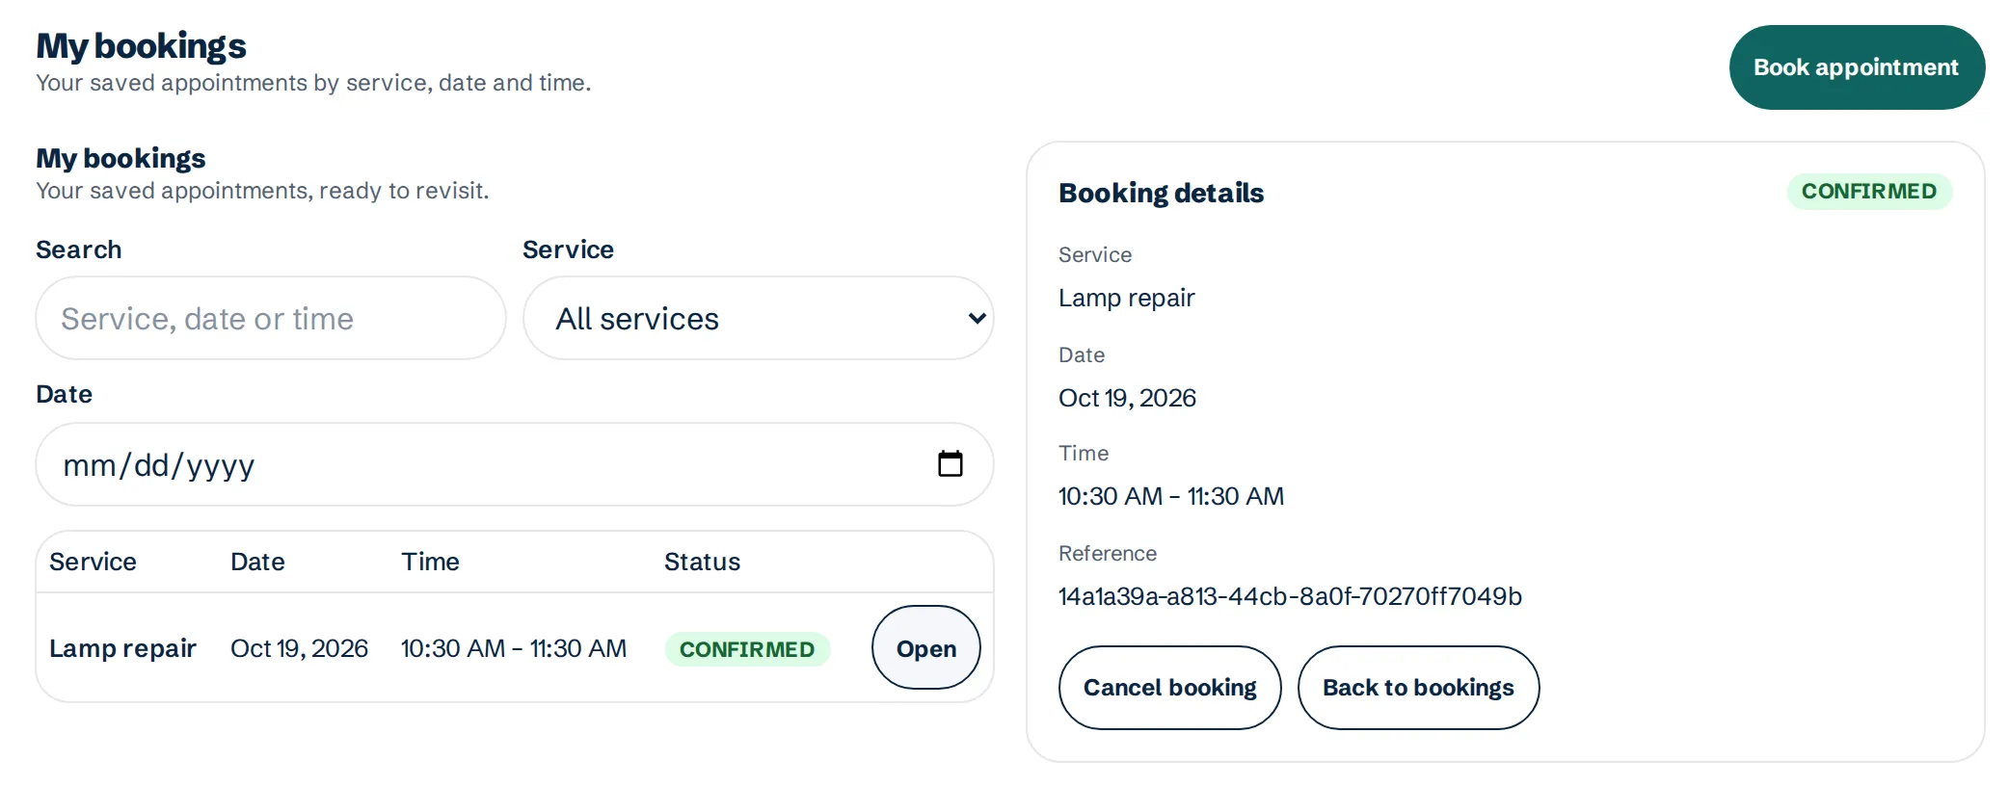Click Lamp repair in the bookings table
Image resolution: width=2009 pixels, height=786 pixels.
[122, 648]
